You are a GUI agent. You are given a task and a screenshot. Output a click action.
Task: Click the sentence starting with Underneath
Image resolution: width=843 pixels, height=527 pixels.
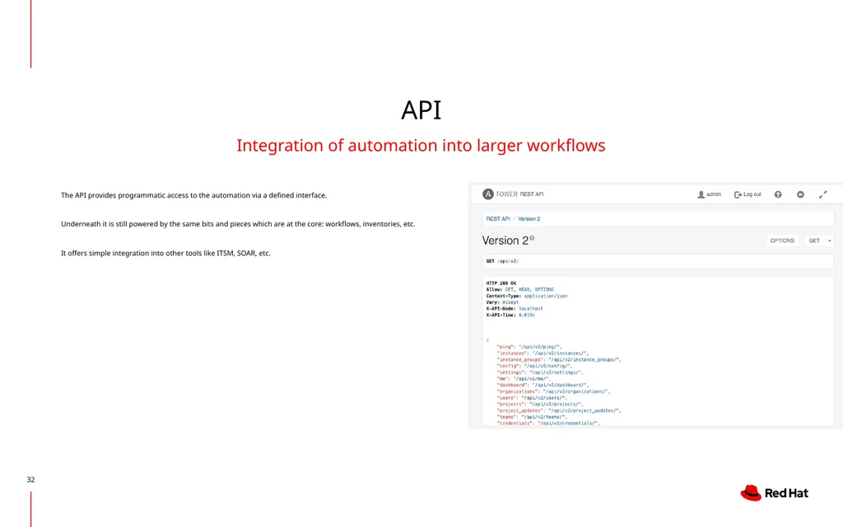pos(238,224)
